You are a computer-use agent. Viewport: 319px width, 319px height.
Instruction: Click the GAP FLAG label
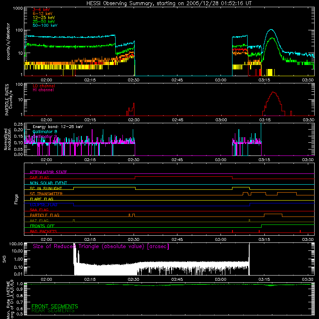tap(39, 177)
